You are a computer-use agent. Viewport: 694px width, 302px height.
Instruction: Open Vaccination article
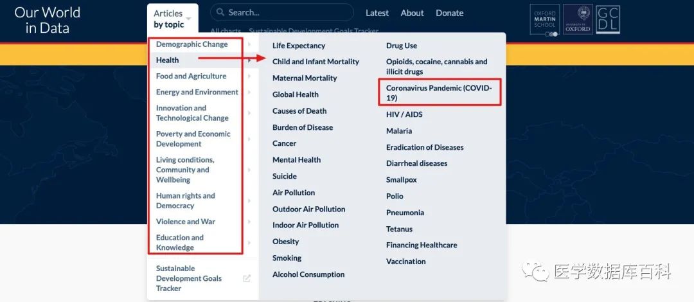point(406,262)
